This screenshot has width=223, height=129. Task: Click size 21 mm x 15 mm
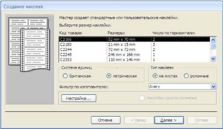click(x=122, y=44)
